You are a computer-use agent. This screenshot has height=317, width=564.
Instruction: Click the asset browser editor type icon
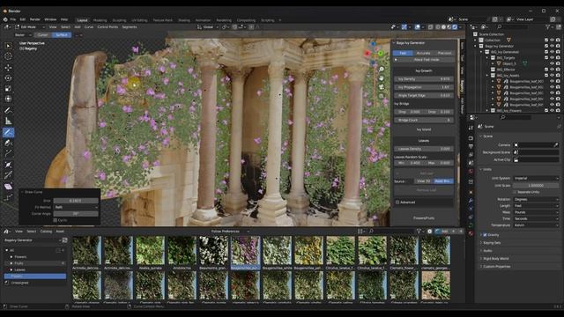click(6, 232)
